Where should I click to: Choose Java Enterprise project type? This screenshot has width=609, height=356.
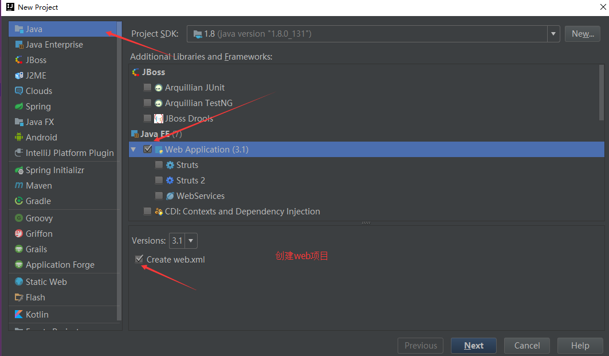pos(62,45)
